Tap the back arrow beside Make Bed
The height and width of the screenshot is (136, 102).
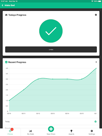pyautogui.click(x=2, y=5)
